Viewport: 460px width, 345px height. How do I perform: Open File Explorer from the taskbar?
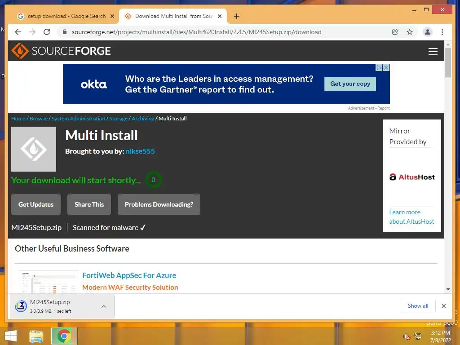[36, 336]
